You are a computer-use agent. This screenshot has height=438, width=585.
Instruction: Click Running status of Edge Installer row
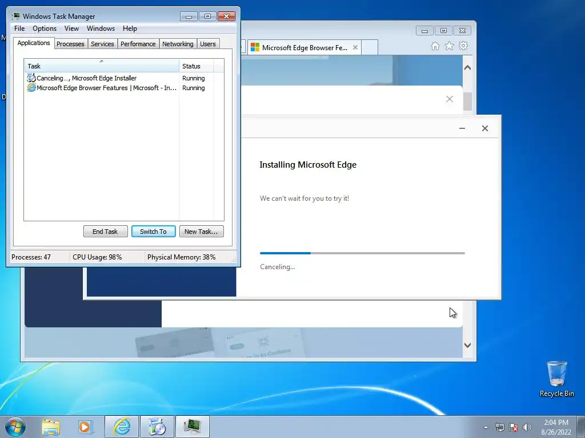tap(194, 78)
